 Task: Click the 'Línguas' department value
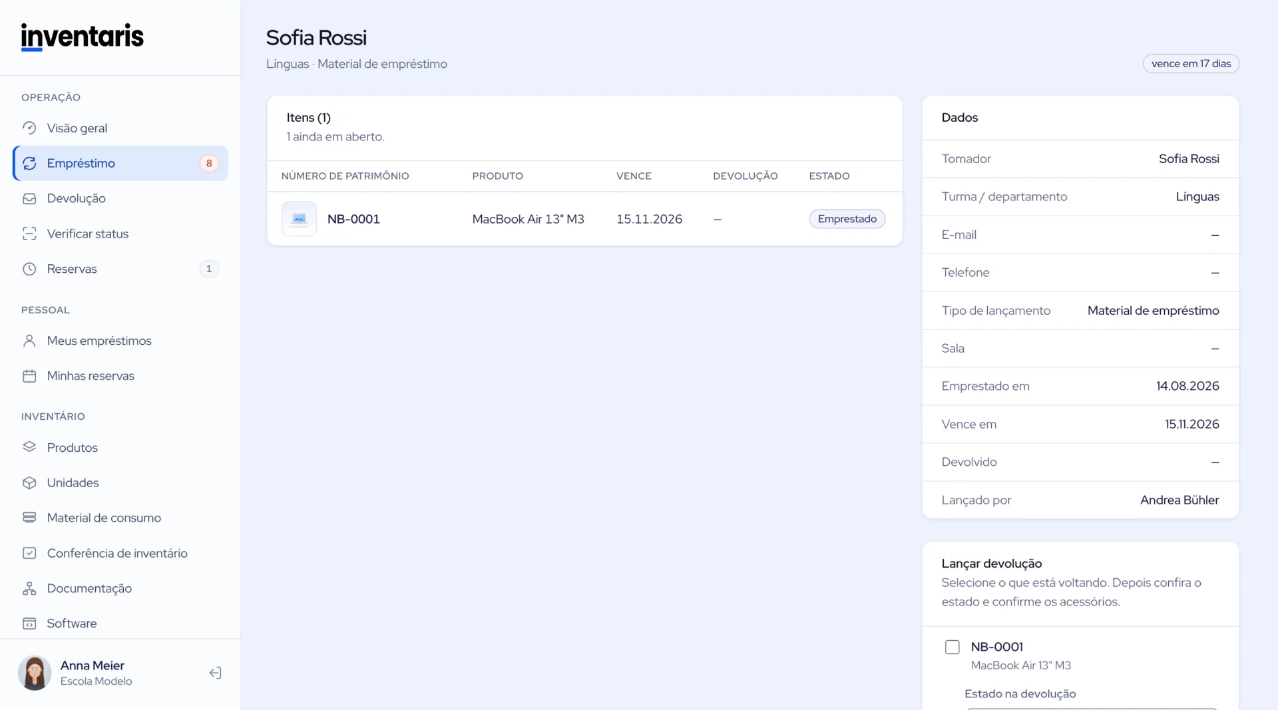(x=1197, y=196)
